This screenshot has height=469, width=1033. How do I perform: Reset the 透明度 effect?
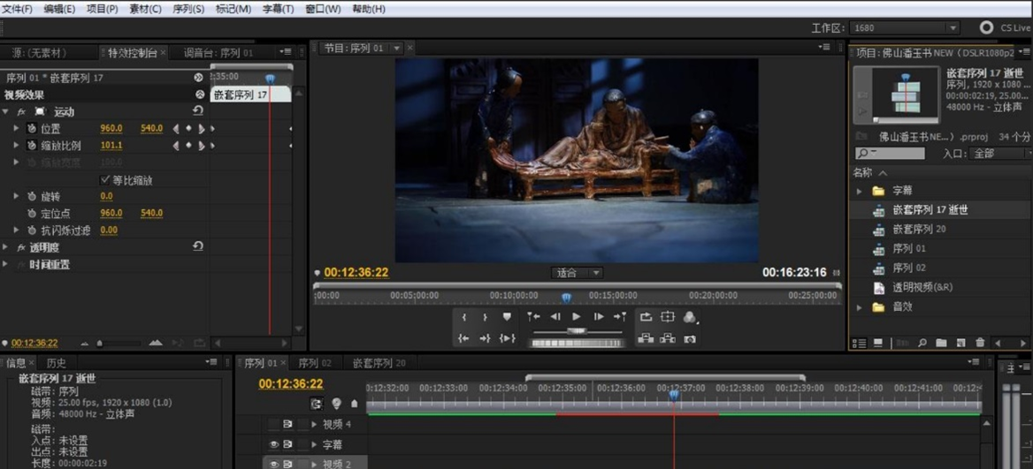[x=197, y=246]
